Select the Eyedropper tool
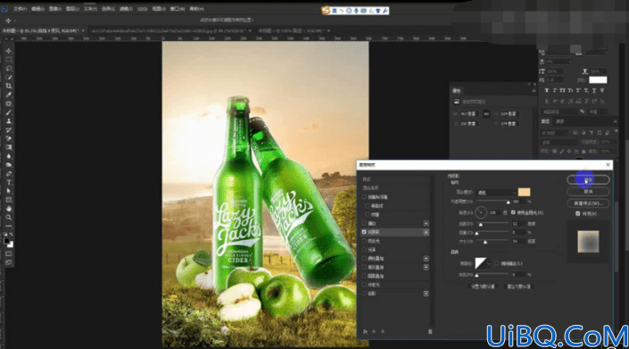The image size is (629, 349). (x=8, y=95)
